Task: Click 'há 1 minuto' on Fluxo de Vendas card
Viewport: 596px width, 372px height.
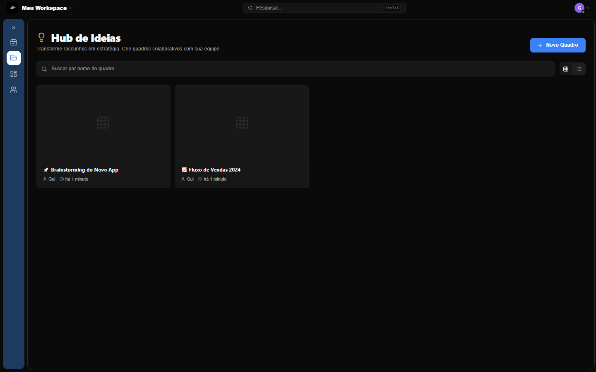Action: click(212, 179)
